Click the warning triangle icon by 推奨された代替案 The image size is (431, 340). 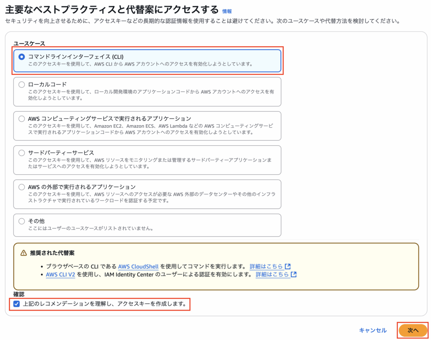pyautogui.click(x=24, y=253)
